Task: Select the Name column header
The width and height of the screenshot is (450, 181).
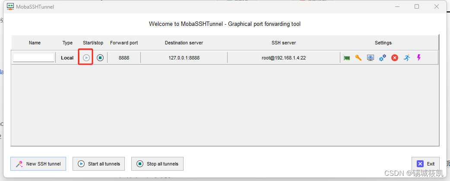Action: pyautogui.click(x=35, y=43)
